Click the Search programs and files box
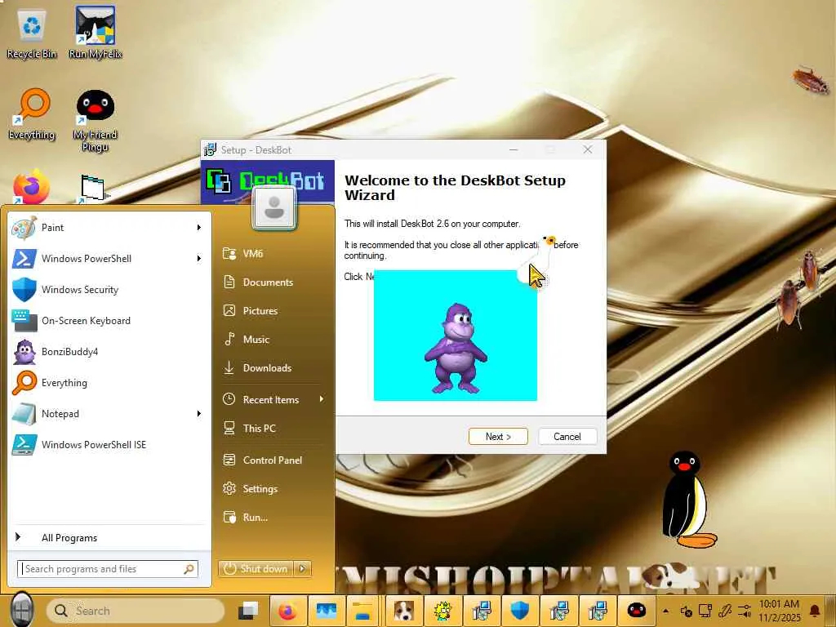The height and width of the screenshot is (627, 836). [108, 569]
